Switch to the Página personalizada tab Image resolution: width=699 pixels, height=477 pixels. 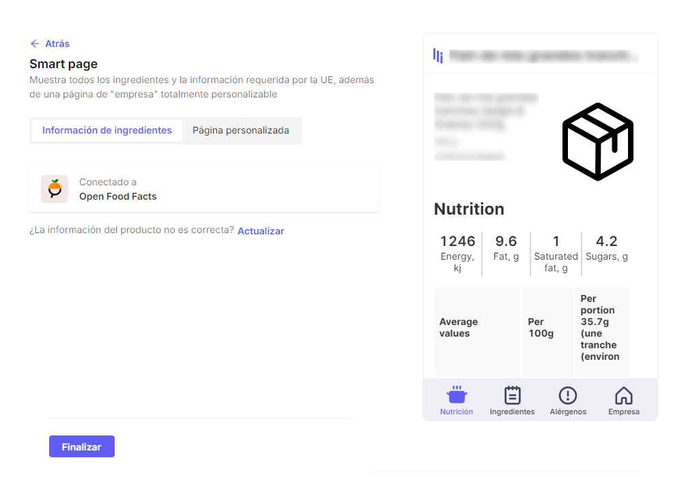click(241, 130)
